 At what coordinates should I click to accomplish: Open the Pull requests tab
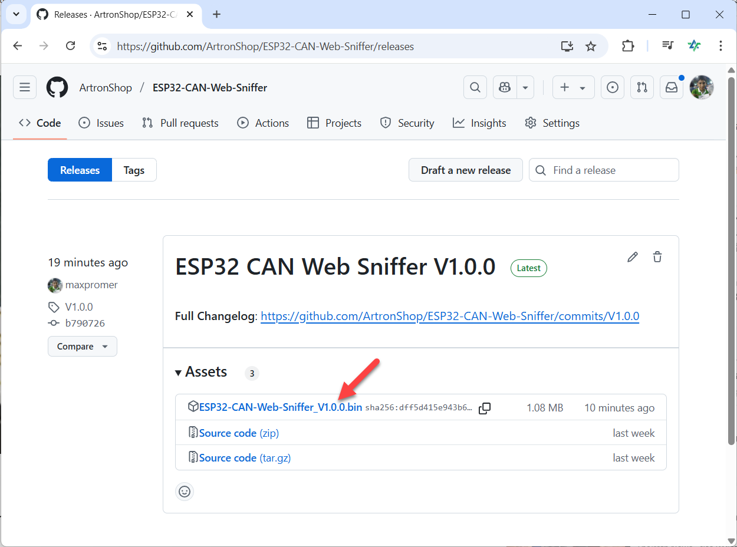(180, 123)
